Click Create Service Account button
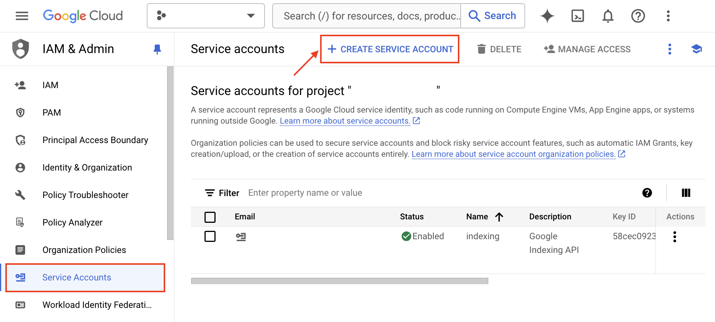Image resolution: width=715 pixels, height=322 pixels. pos(390,49)
